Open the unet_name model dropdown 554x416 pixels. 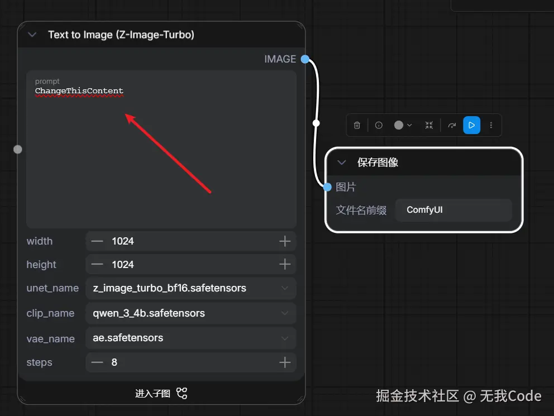[x=191, y=288]
